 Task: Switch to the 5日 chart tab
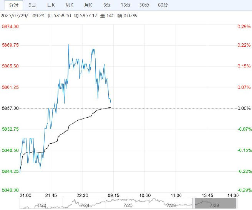click(32, 5)
